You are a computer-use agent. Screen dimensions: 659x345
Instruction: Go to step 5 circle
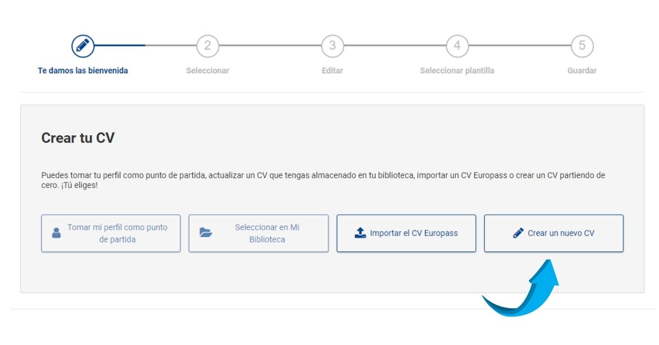pos(582,45)
